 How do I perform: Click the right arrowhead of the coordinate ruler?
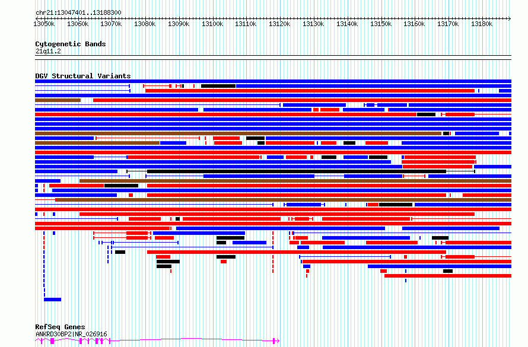[x=509, y=18]
